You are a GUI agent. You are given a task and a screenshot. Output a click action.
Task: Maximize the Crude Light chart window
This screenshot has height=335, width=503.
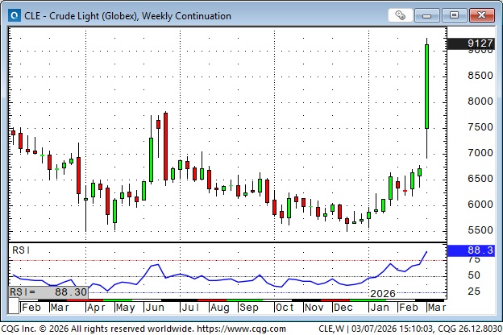[x=455, y=14]
